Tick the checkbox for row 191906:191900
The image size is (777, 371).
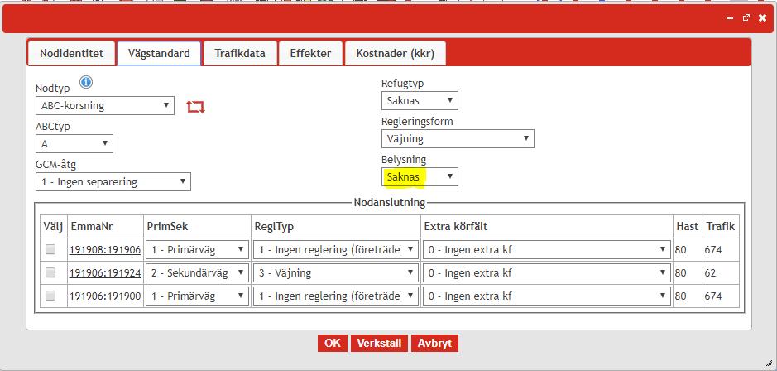(x=50, y=296)
